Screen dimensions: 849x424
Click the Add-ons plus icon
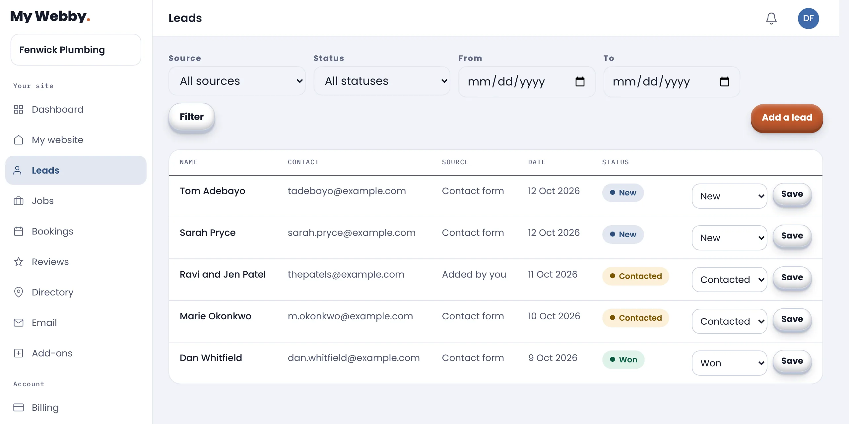(x=19, y=353)
